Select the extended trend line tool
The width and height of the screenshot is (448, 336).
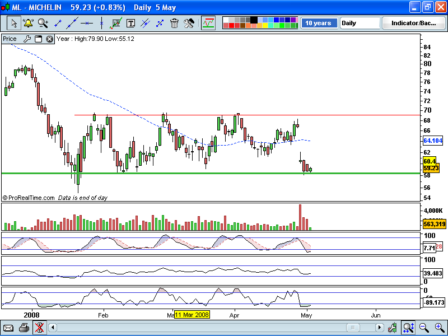pos(72,23)
